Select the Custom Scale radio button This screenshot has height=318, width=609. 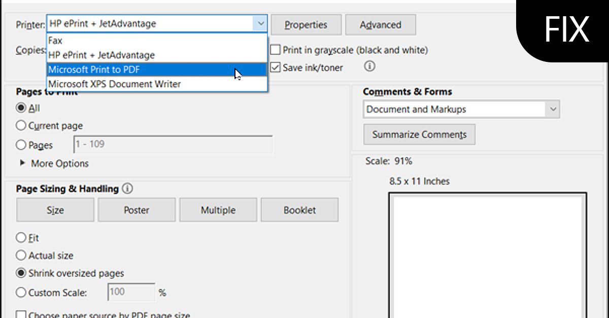click(x=21, y=293)
